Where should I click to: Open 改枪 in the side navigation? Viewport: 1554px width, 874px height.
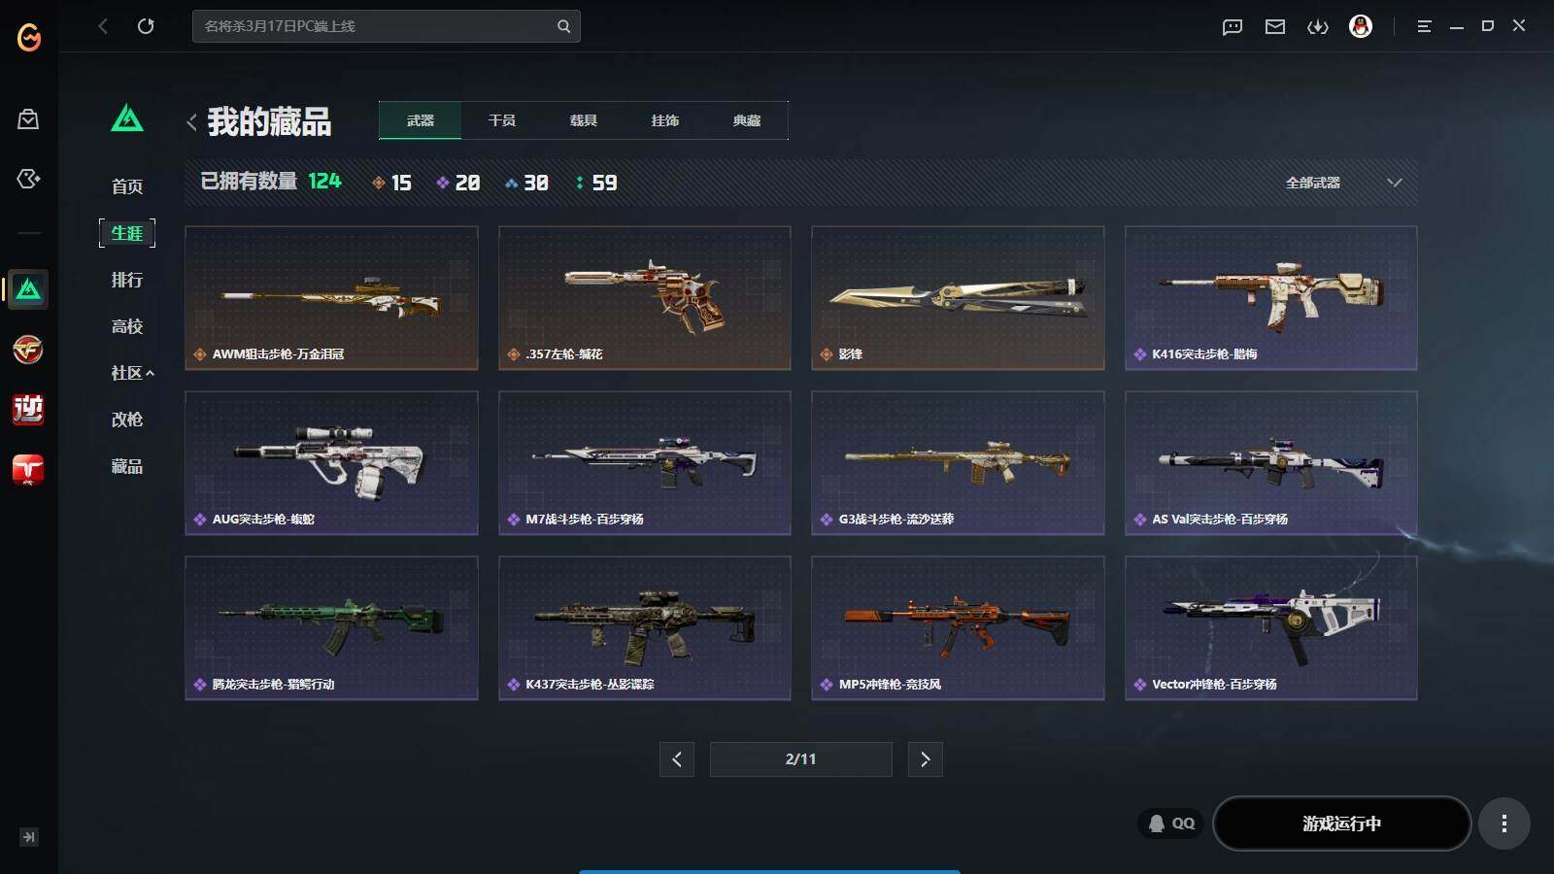pos(127,420)
